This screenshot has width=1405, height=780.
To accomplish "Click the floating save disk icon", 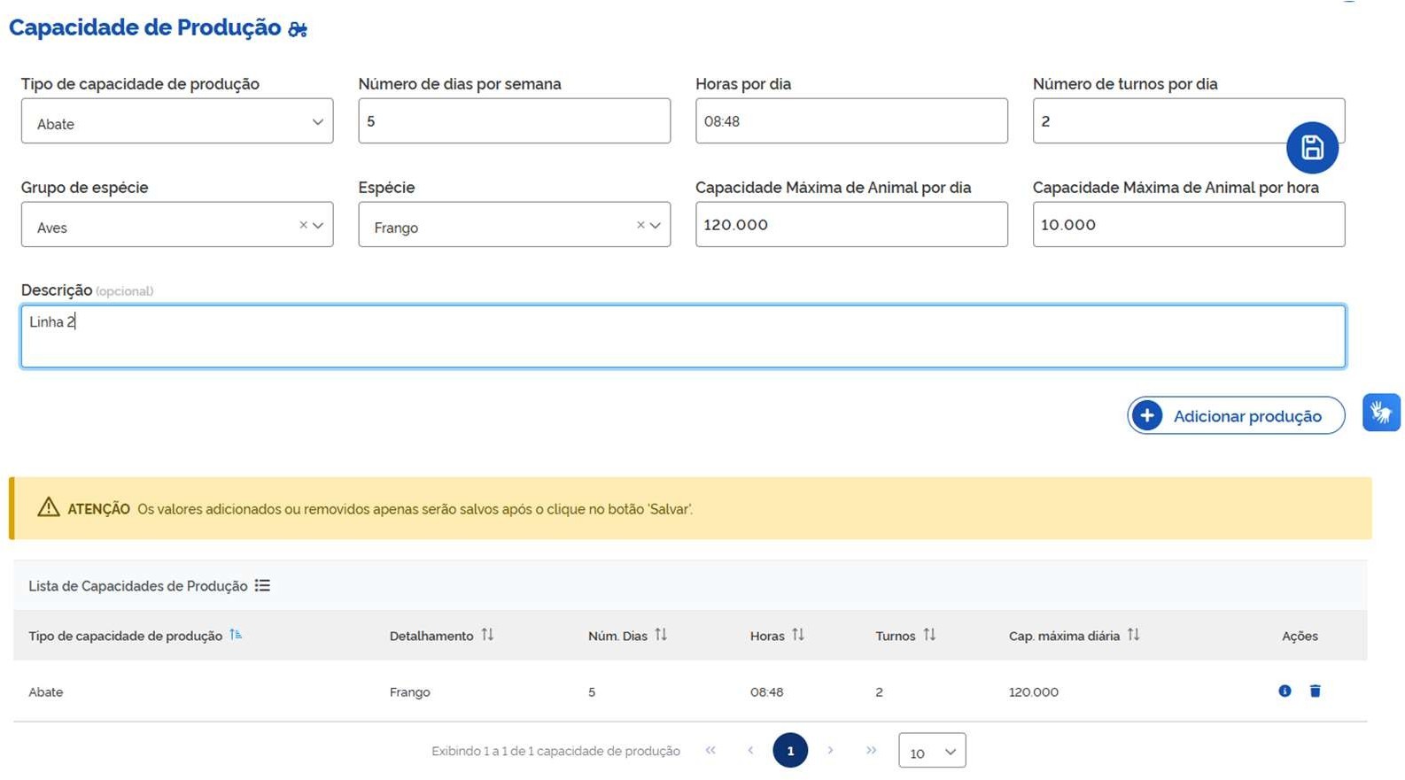I will pos(1312,148).
